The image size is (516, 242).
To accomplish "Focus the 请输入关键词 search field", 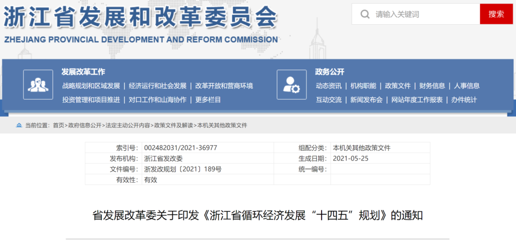I will (x=416, y=14).
